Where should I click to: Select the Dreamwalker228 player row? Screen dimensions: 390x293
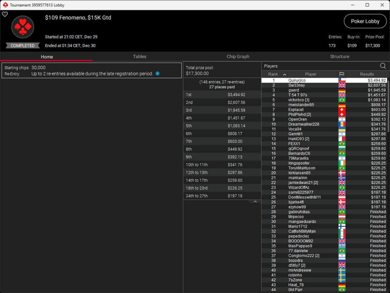pyautogui.click(x=304, y=124)
